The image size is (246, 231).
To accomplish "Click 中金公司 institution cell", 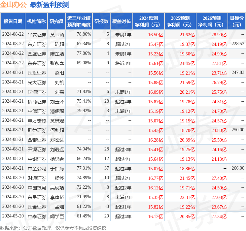I will pos(37,169).
